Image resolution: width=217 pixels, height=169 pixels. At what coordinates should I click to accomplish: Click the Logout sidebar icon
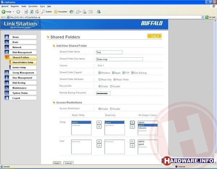click(x=7, y=98)
